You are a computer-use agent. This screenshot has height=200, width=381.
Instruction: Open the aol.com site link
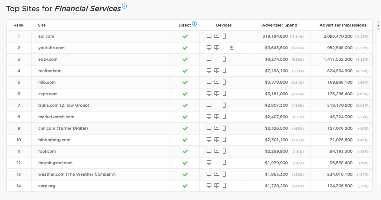(46, 36)
